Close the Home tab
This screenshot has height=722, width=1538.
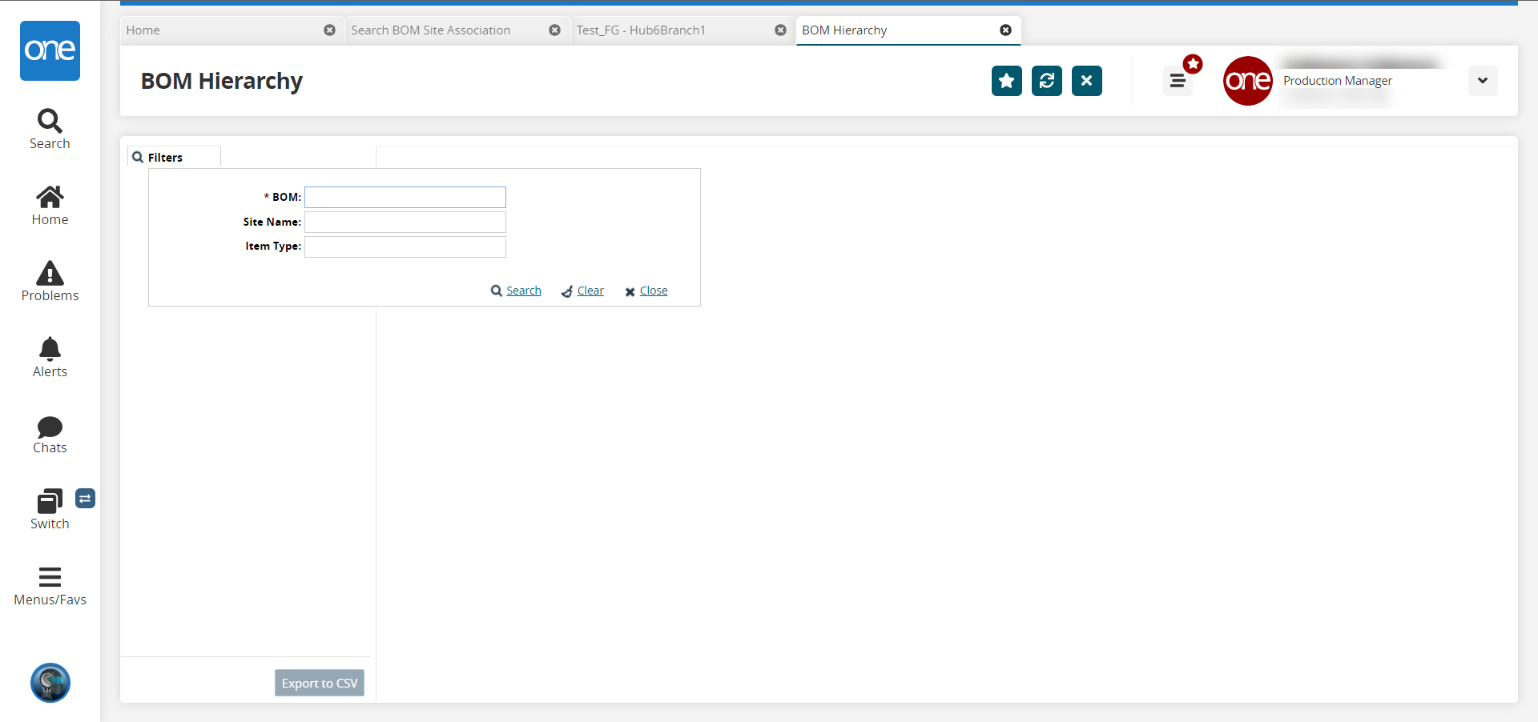click(329, 30)
